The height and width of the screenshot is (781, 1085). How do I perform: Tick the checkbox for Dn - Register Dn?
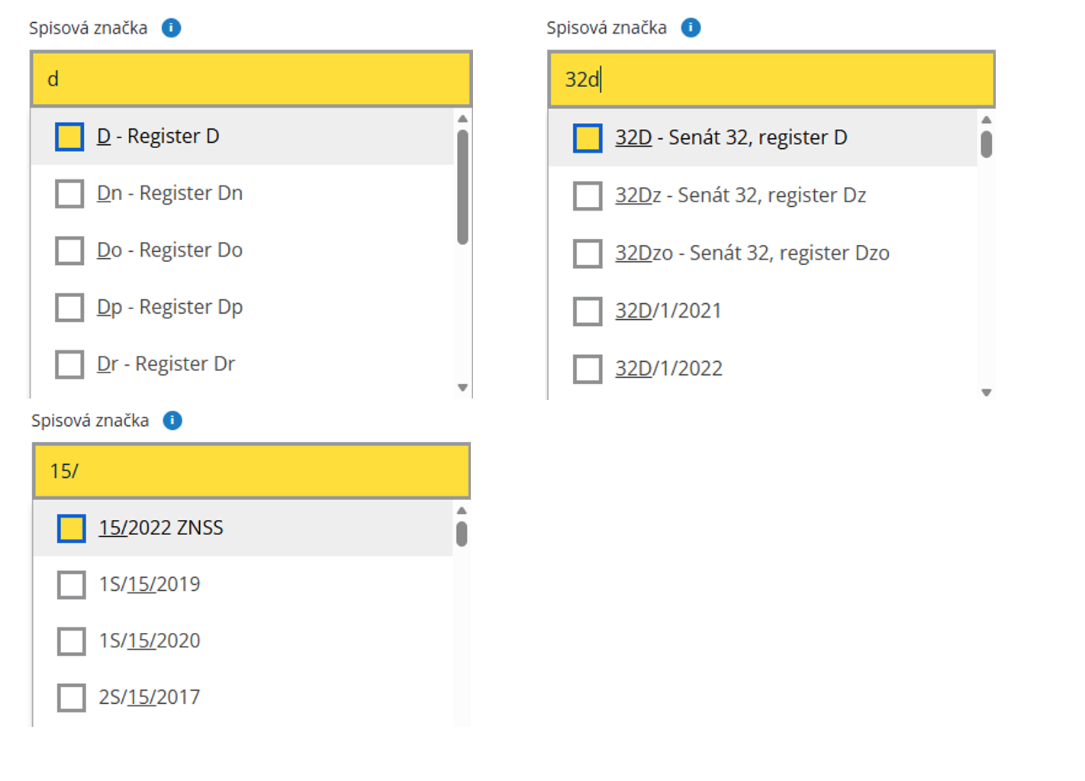point(69,194)
